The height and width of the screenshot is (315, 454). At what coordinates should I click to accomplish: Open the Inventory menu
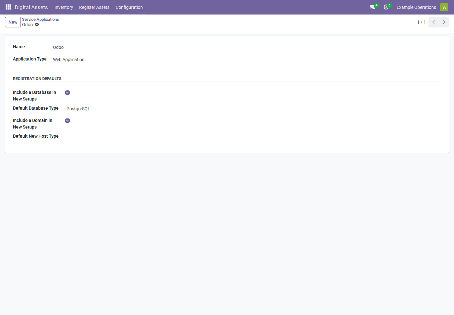(x=64, y=7)
